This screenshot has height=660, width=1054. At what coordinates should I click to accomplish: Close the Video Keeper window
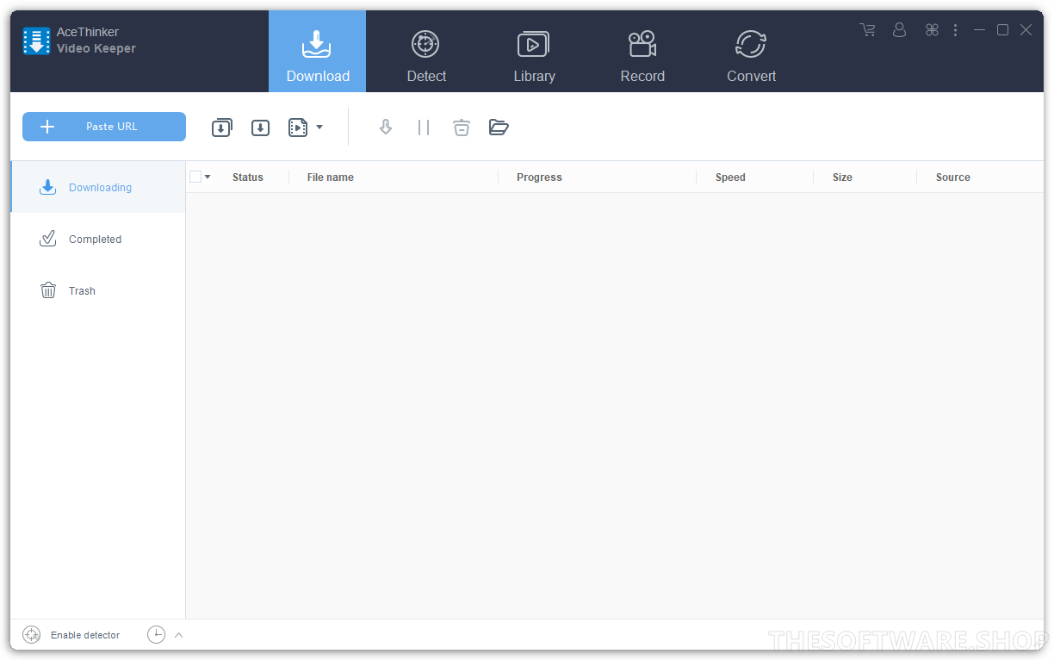click(x=1026, y=30)
